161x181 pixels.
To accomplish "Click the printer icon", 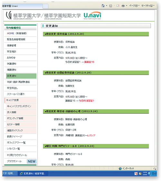I will click(x=123, y=6).
